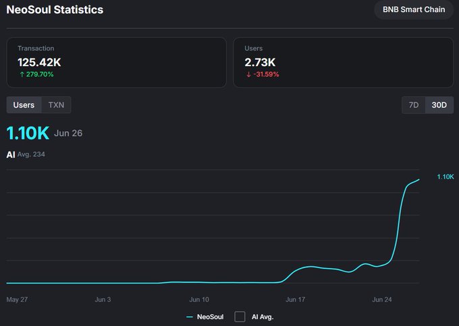The image size is (459, 326).
Task: Enable the AI Avg. checkbox
Action: point(240,317)
